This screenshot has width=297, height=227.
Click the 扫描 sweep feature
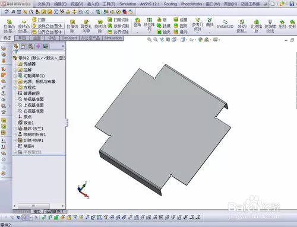pyautogui.click(x=39, y=20)
